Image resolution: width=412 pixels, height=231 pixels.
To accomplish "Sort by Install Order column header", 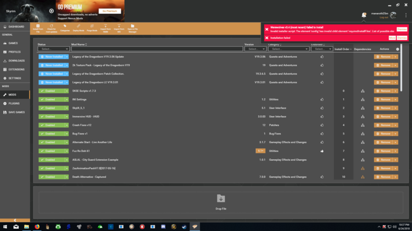I will (343, 49).
